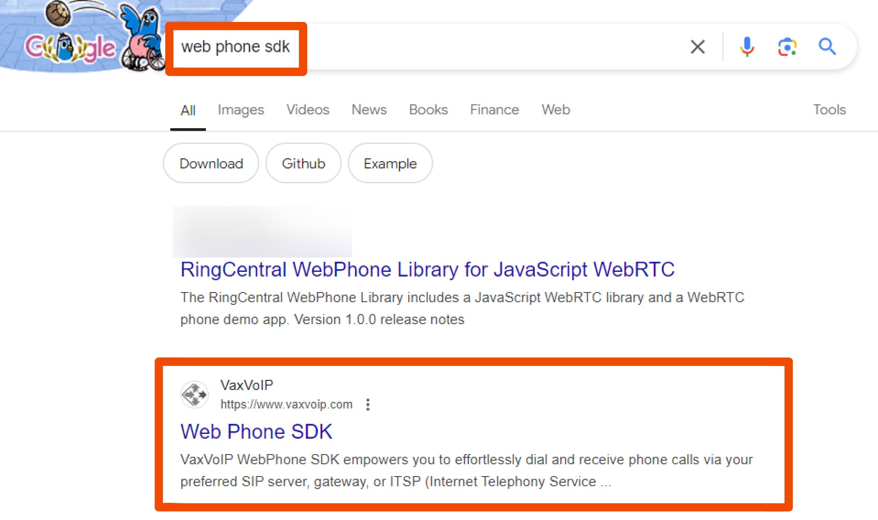Switch to the Videos tab
Viewport: 878px width, 520px height.
pos(308,110)
